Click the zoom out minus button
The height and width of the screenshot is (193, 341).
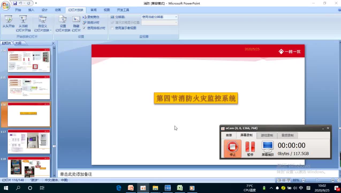(303, 180)
